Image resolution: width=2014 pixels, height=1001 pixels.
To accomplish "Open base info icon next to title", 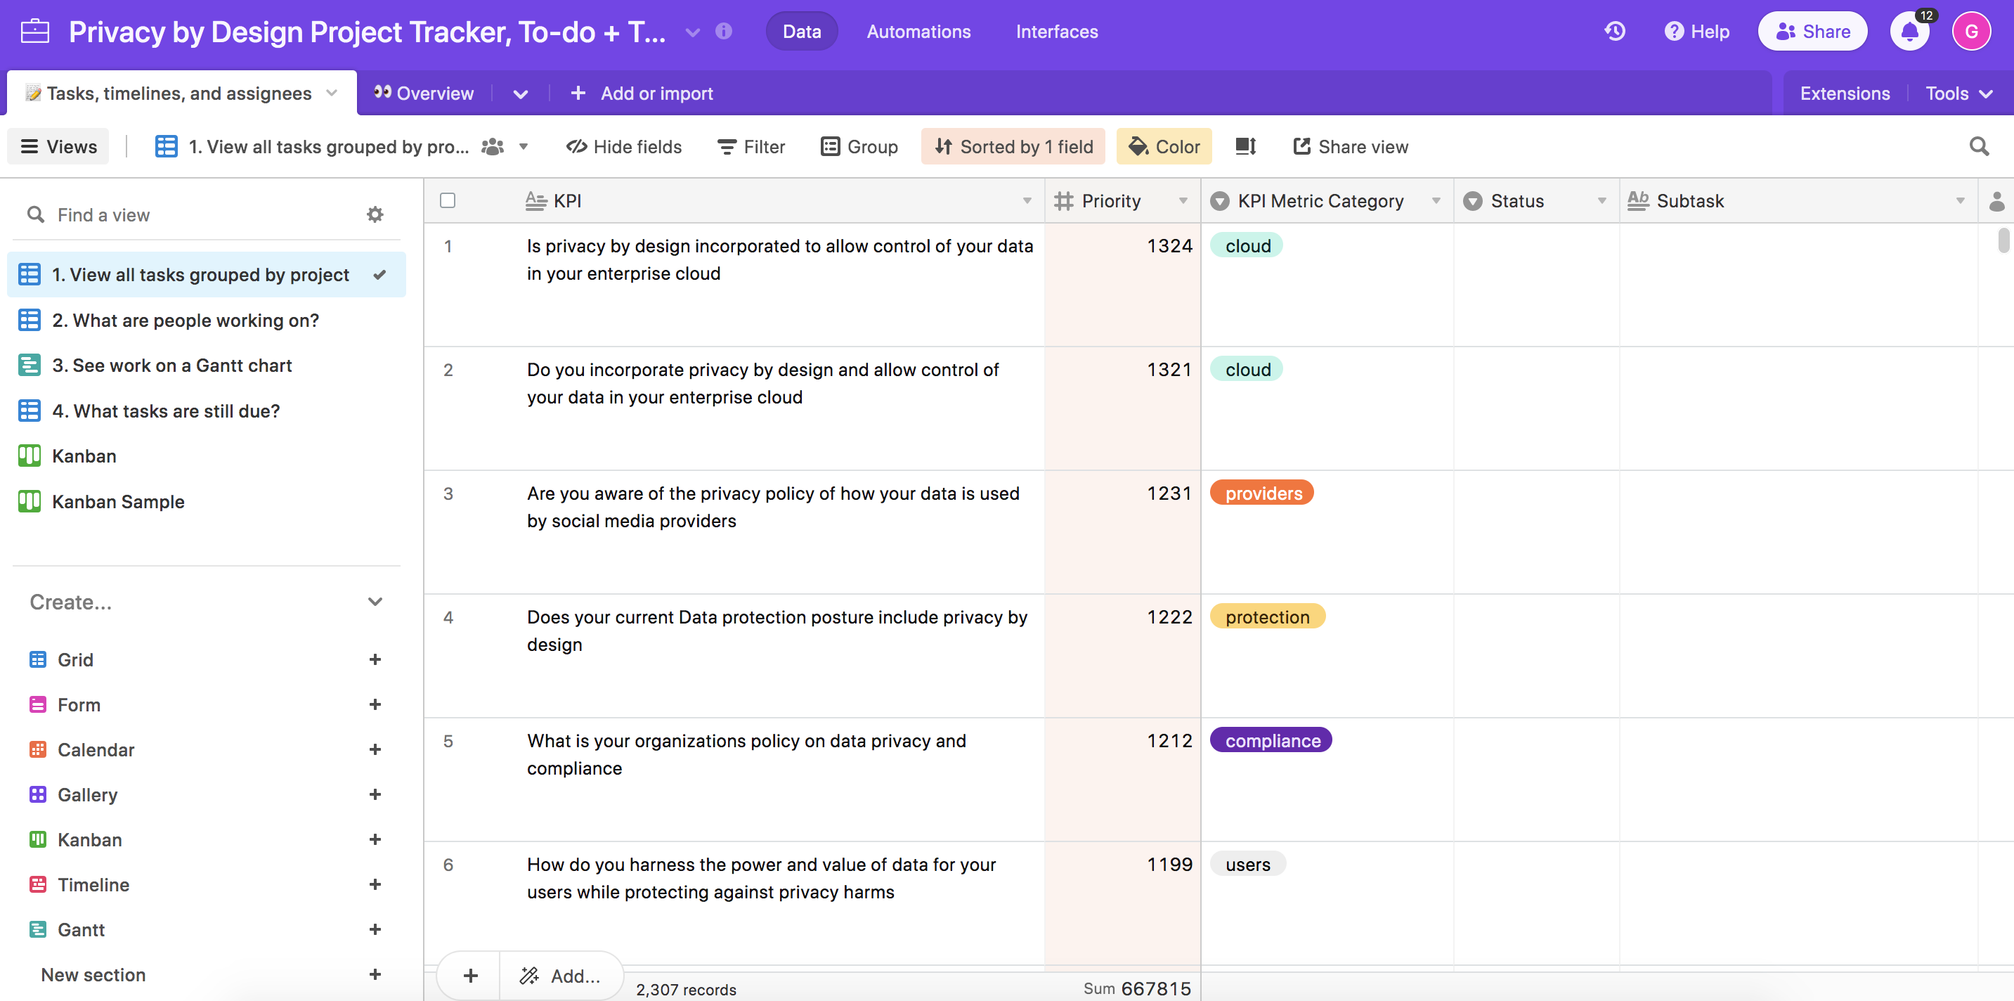I will point(724,31).
